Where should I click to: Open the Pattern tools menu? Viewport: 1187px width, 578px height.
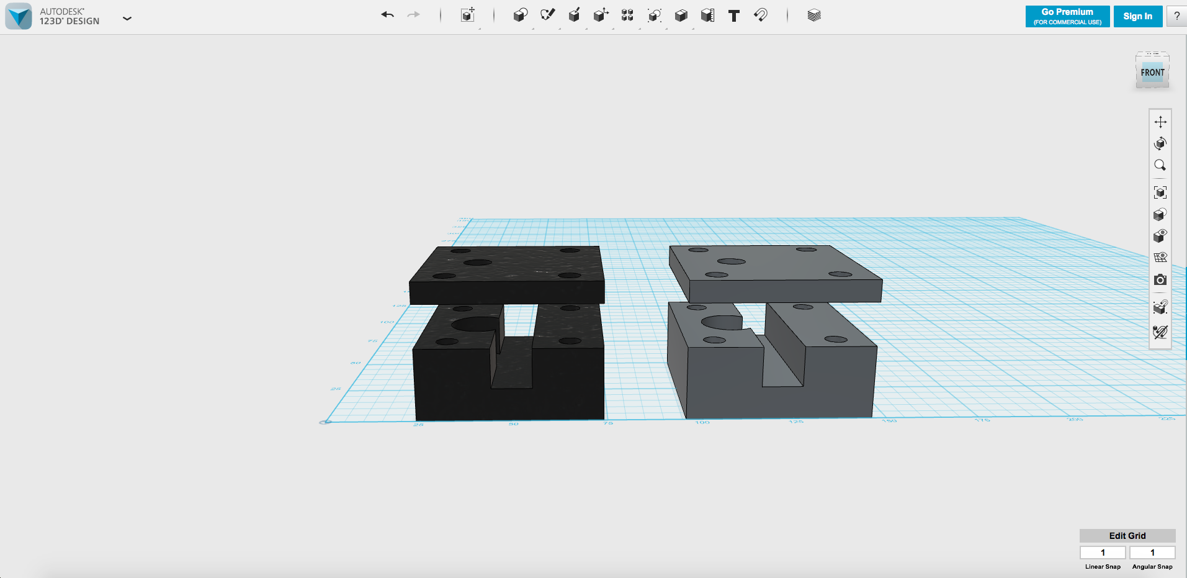(627, 16)
